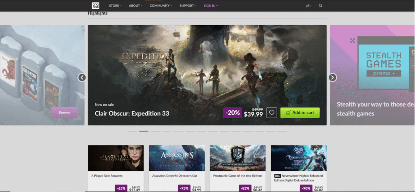Select the first carousel slide indicator

point(132,131)
